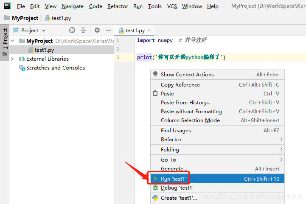The width and height of the screenshot is (306, 204).
Task: Expand the Refactor submenu arrow
Action: 281,139
